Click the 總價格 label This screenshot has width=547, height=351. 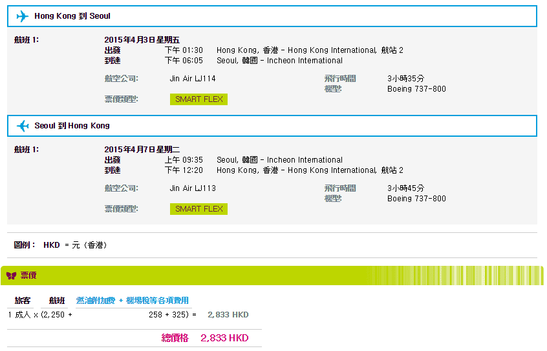click(176, 338)
